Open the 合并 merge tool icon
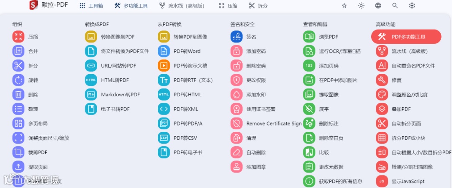The height and width of the screenshot is (188, 452). tap(18, 51)
